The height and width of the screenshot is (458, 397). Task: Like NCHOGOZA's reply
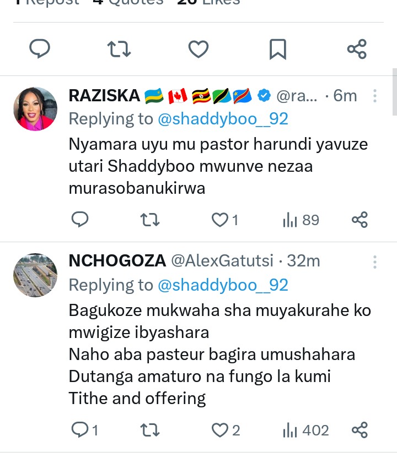221,430
